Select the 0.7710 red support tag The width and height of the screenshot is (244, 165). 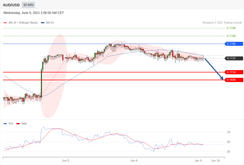[x=234, y=72]
